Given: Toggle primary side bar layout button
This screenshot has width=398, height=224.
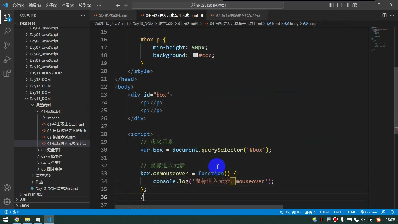Looking at the screenshot, I should point(332,5).
